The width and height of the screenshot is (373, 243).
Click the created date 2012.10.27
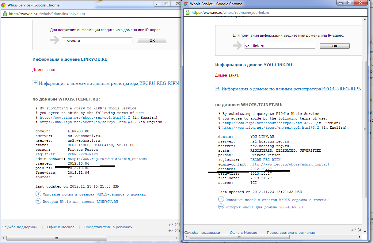coord(261,169)
